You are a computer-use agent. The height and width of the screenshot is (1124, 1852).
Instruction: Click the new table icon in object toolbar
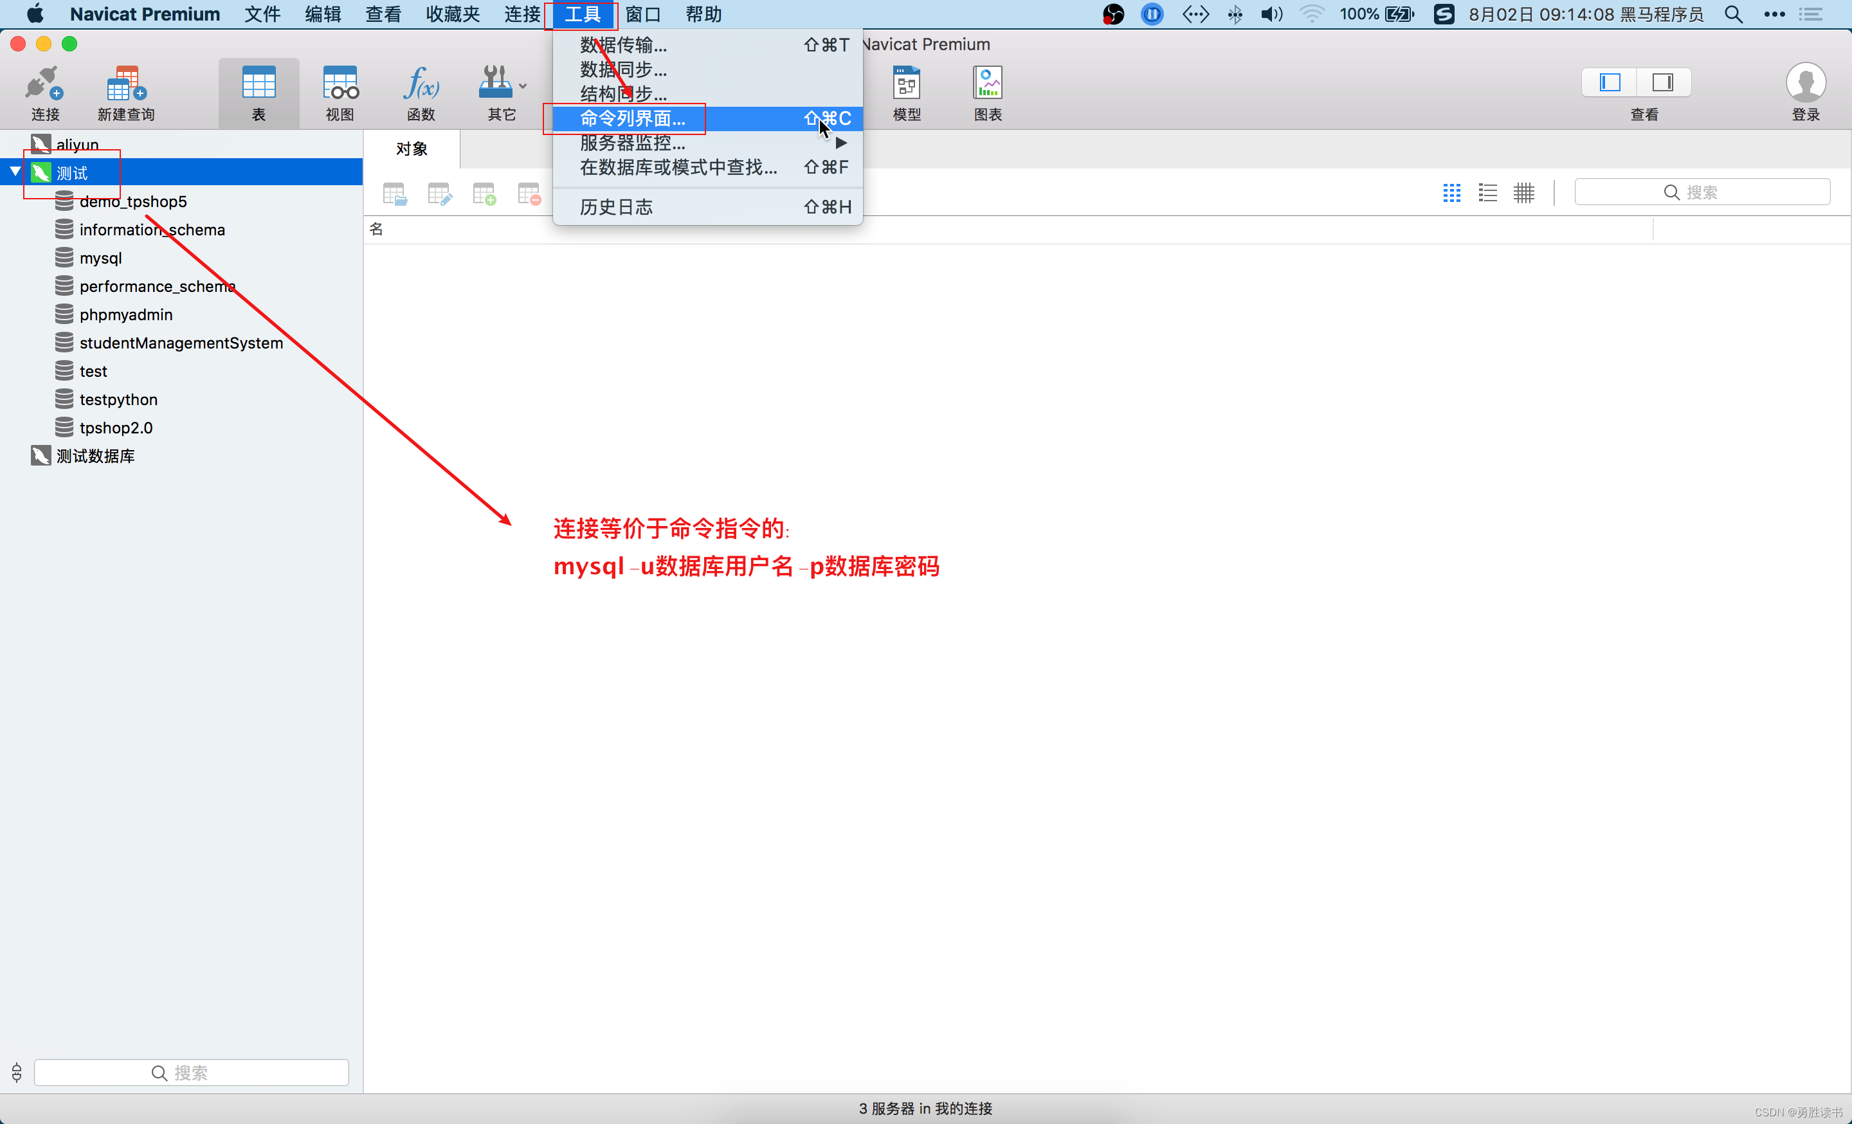click(x=485, y=195)
